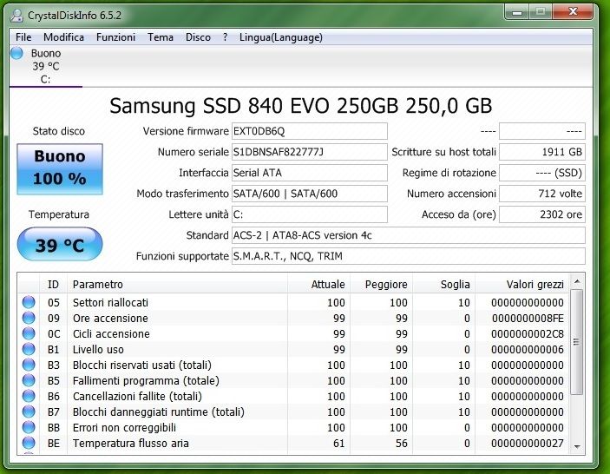Minimize the CrystalDiskInfo window
This screenshot has width=610, height=474.
tap(516, 12)
